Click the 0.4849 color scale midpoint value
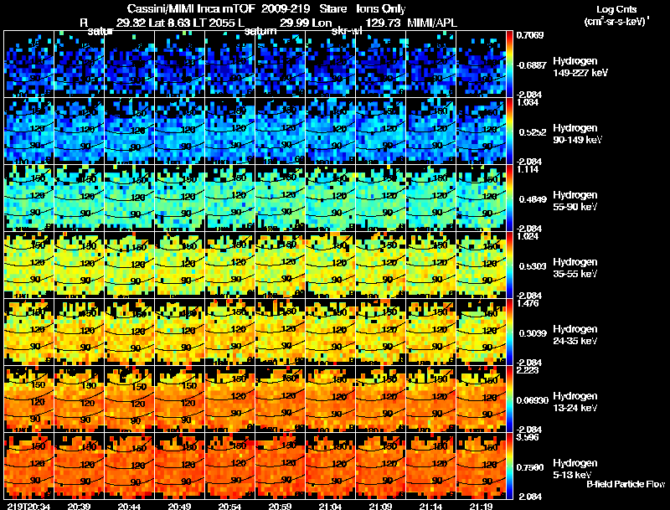Screen dimensions: 670x510 533,199
